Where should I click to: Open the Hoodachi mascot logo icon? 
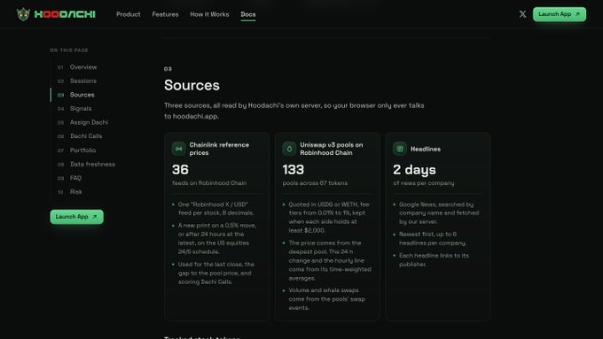pyautogui.click(x=23, y=14)
